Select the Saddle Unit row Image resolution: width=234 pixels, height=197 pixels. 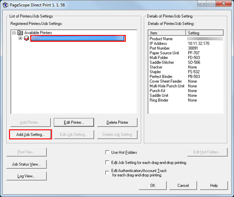click(x=186, y=95)
